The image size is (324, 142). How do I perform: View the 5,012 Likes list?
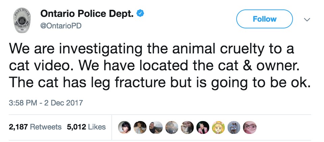tap(86, 127)
